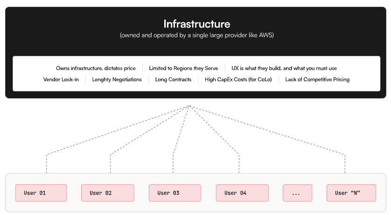The width and height of the screenshot is (391, 215).
Task: Select the User 04 box
Action: 242,193
